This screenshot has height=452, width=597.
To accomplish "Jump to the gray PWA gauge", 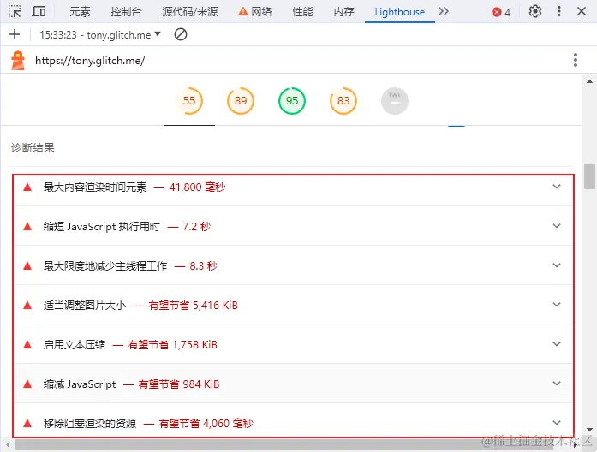I will pos(395,101).
